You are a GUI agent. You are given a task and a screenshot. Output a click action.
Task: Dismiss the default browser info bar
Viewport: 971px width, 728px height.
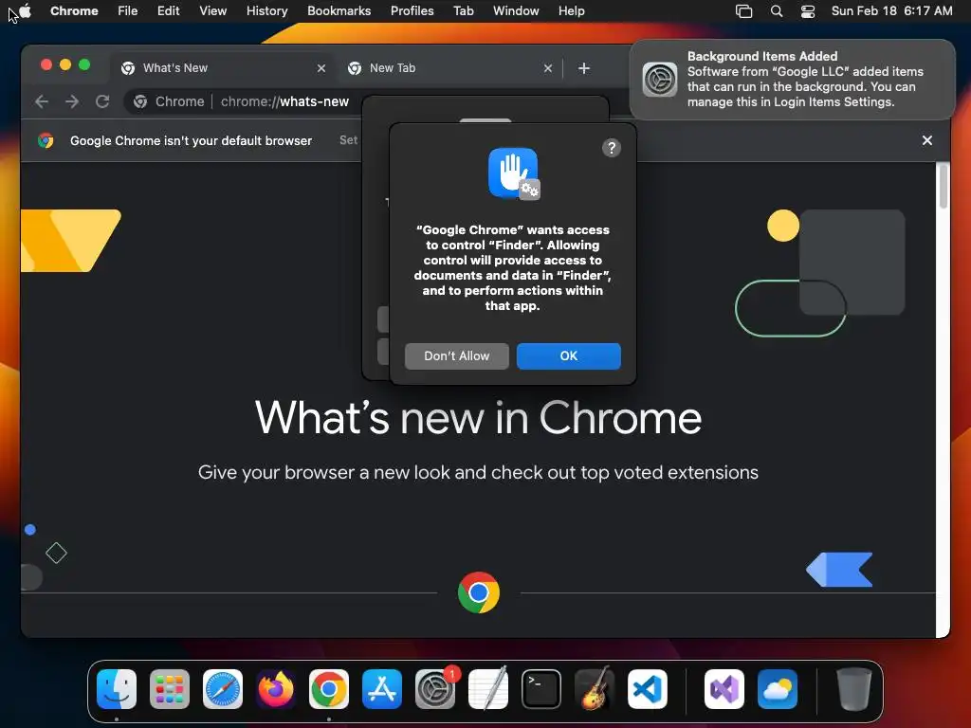927,140
